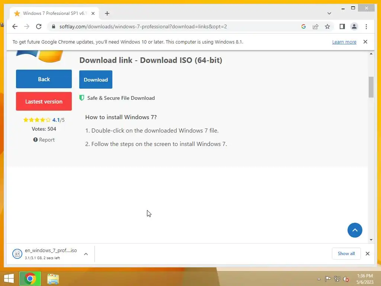Open the Windows Start button
381x286 pixels.
9,279
